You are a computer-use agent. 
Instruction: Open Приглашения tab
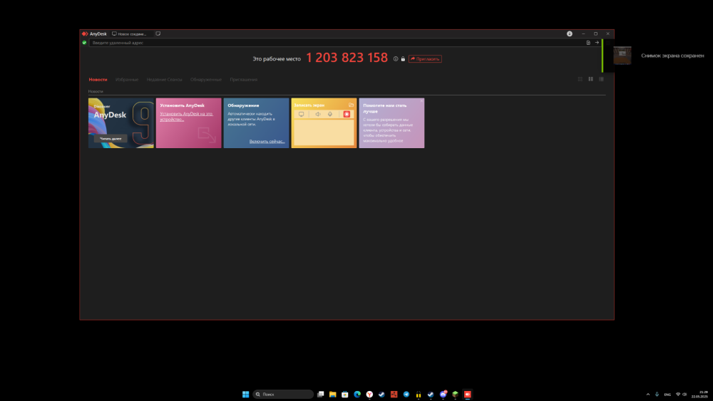(x=243, y=80)
